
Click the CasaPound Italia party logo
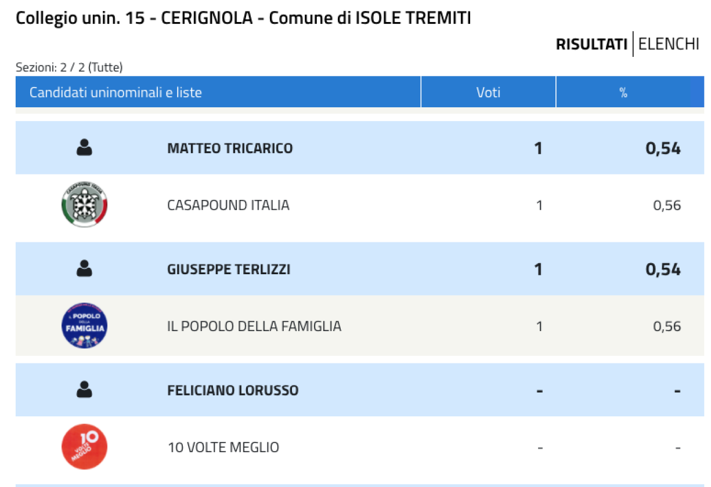click(85, 205)
